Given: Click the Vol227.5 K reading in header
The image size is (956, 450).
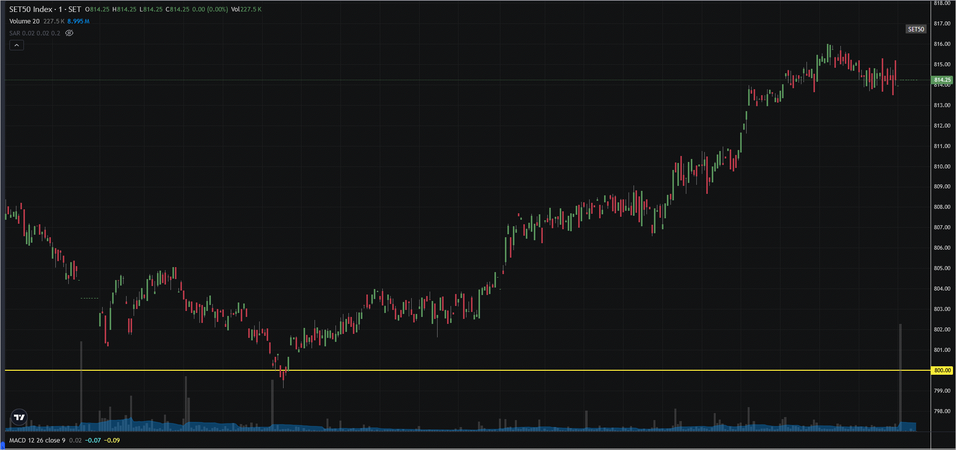Looking at the screenshot, I should (246, 9).
